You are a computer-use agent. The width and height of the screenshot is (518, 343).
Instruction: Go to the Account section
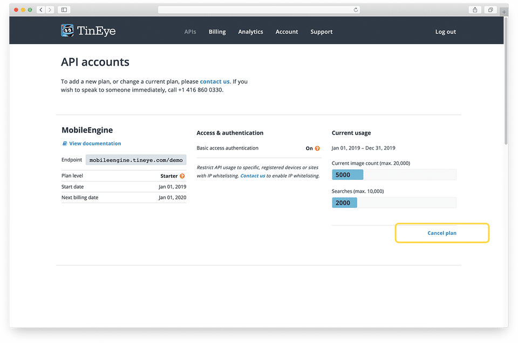(x=287, y=32)
